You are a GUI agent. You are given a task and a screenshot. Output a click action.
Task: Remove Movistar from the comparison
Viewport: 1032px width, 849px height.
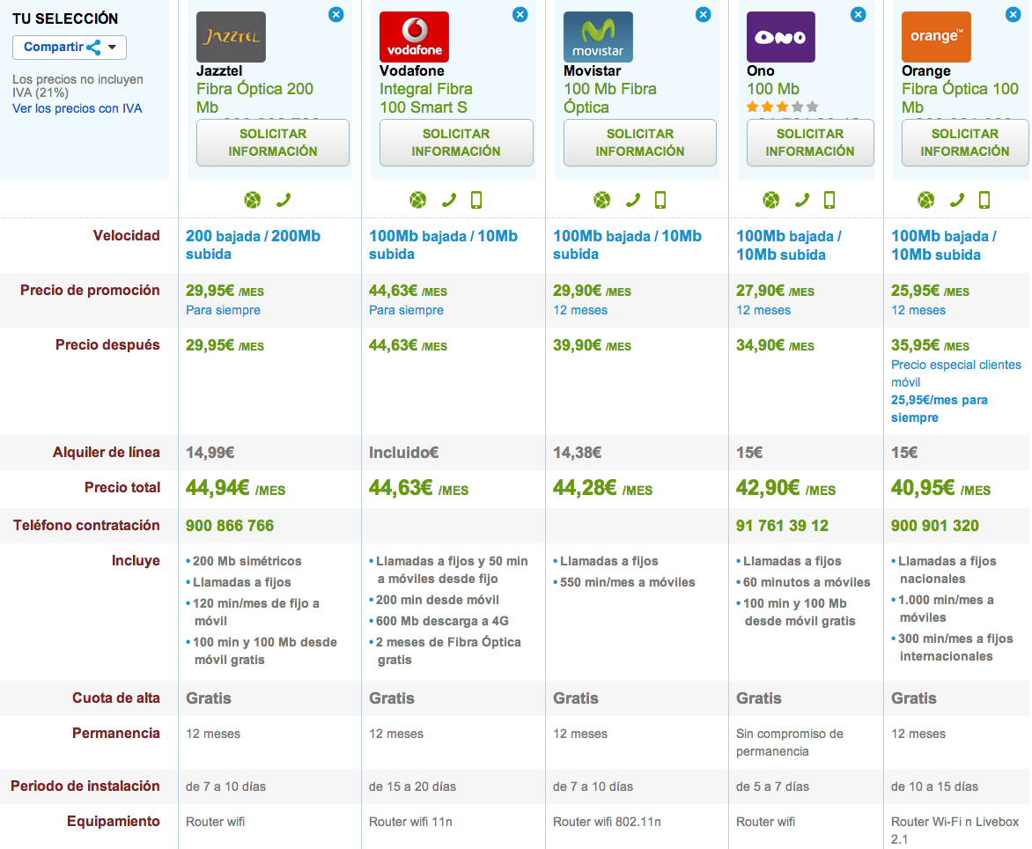[703, 14]
